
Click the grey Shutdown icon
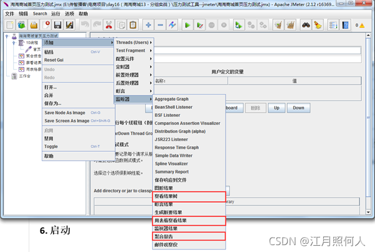pyautogui.click(x=224, y=25)
